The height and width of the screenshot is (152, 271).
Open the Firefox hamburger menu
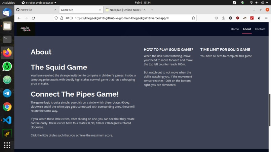point(266,18)
